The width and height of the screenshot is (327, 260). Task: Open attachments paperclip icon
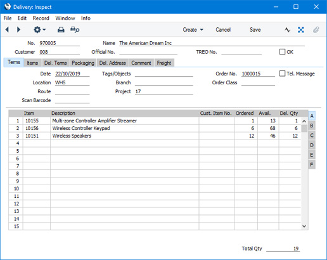click(316, 30)
